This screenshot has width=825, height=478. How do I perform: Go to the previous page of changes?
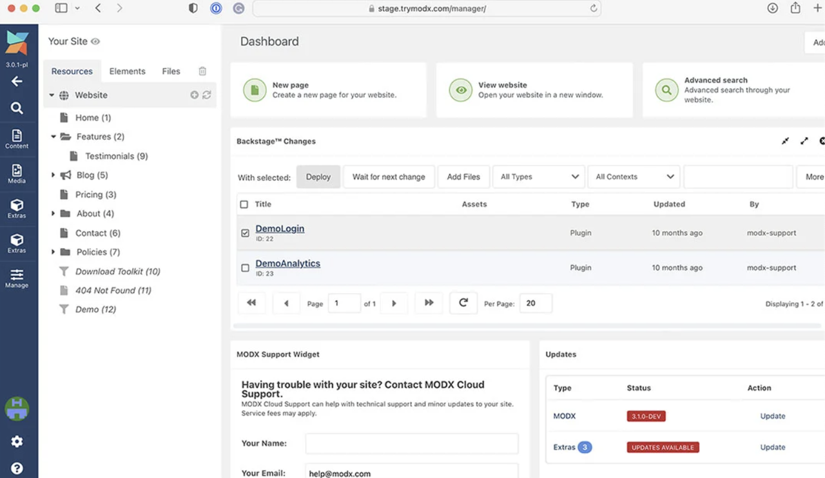[x=286, y=303]
